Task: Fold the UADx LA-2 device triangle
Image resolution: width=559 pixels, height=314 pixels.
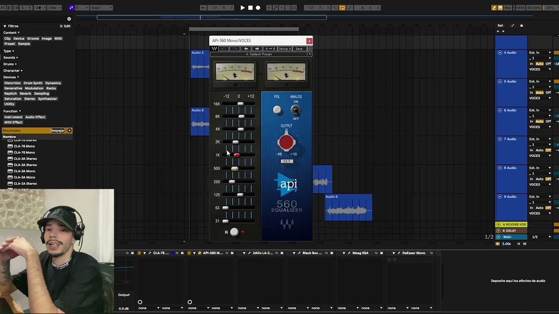Action: click(x=244, y=253)
